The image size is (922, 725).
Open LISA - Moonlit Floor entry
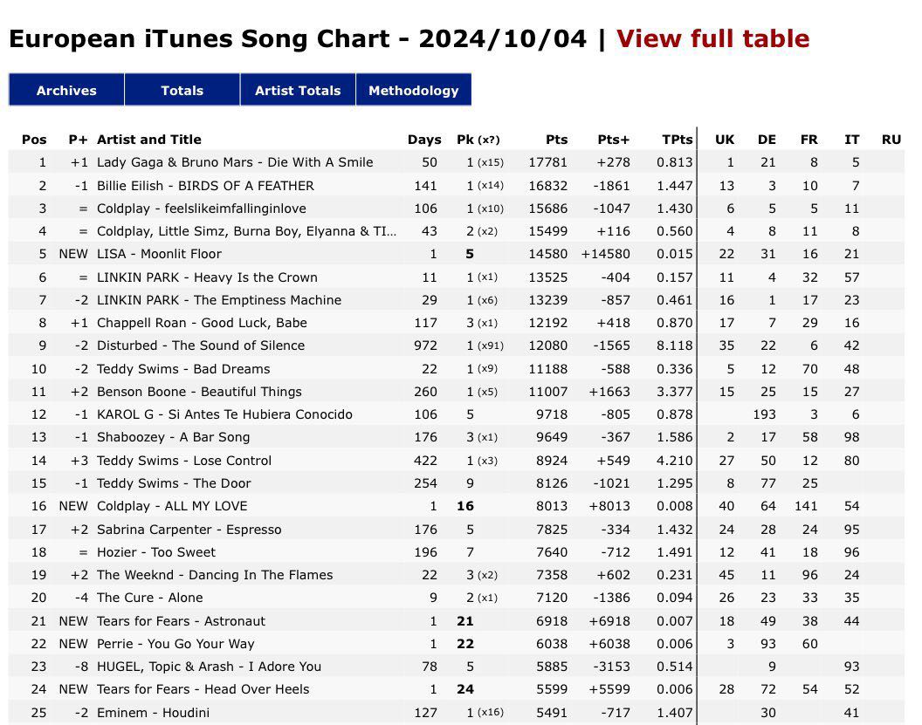point(160,254)
